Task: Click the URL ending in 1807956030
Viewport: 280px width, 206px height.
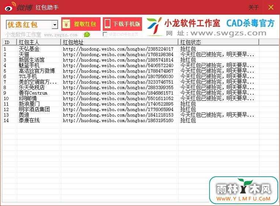Action: point(118,77)
